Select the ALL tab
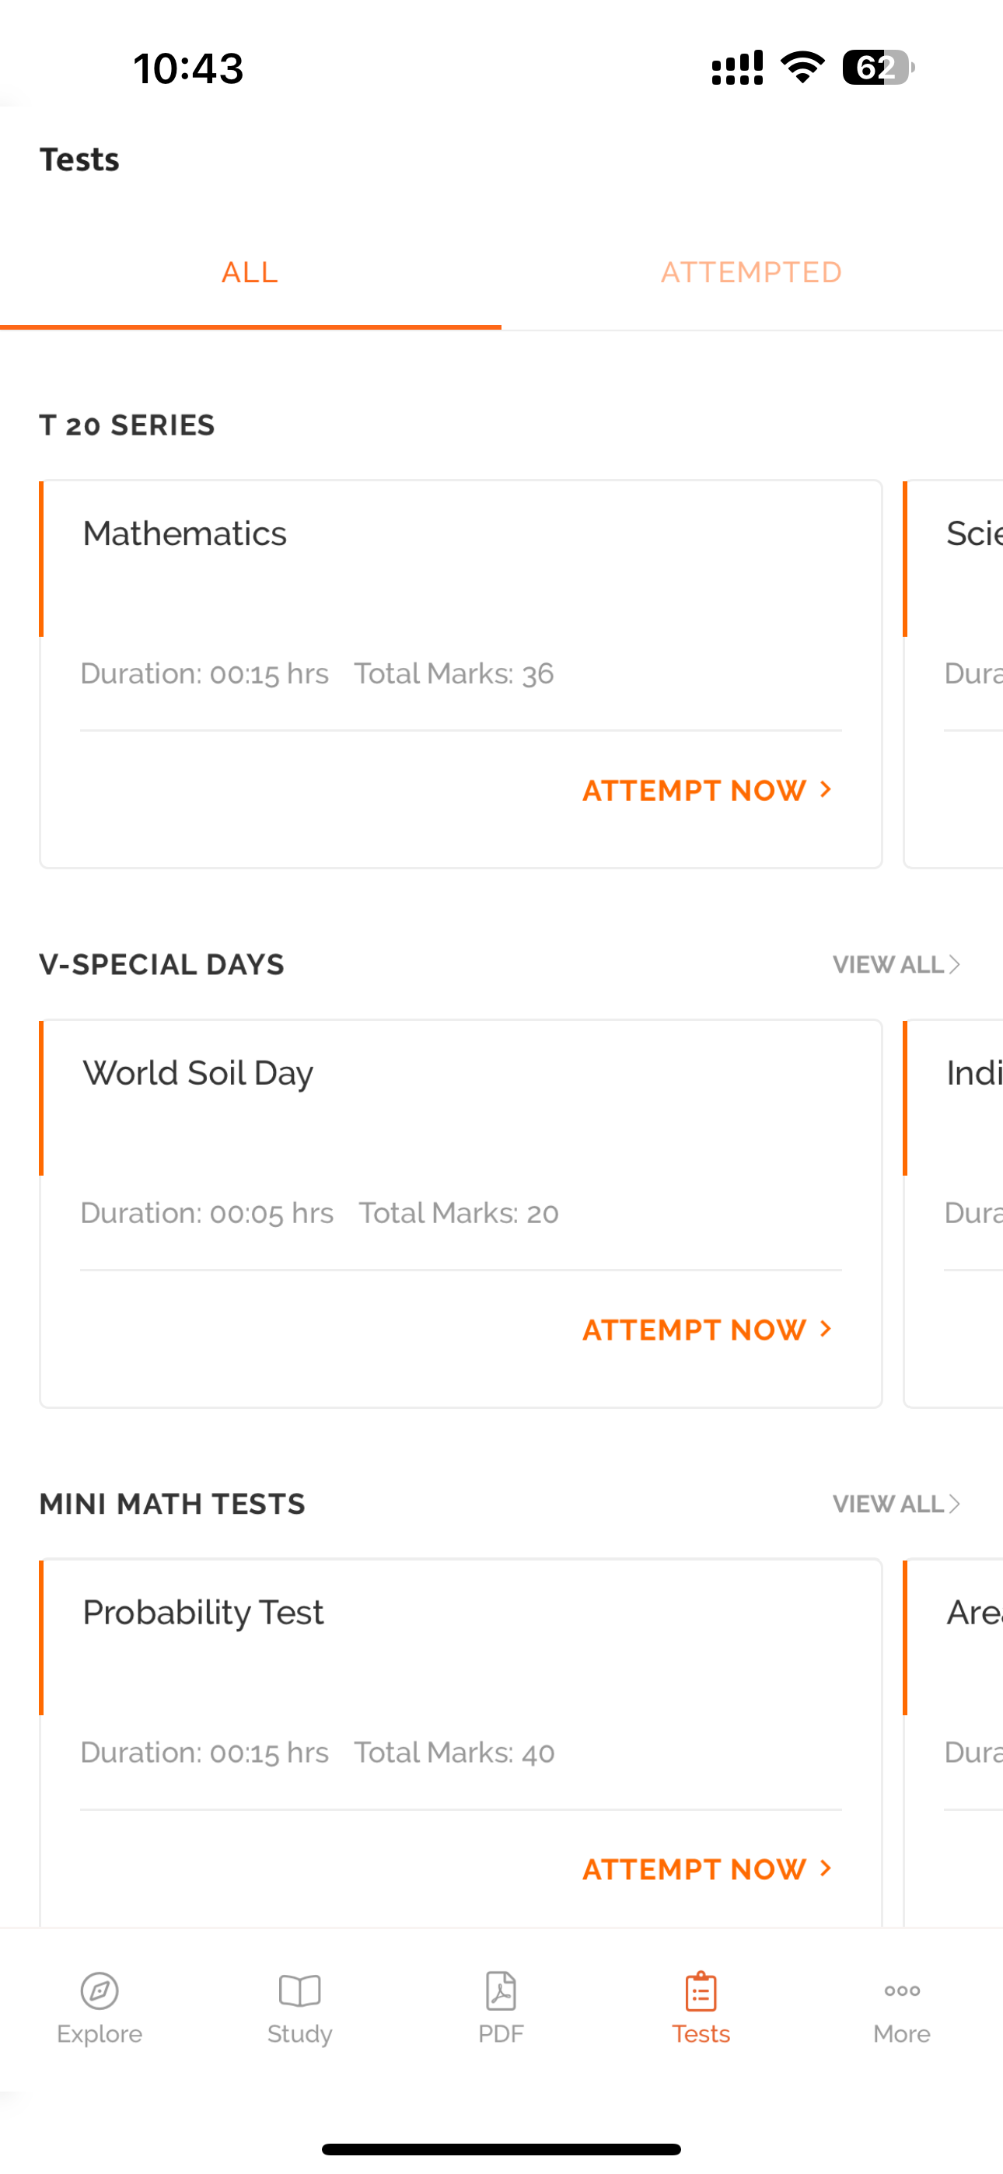The width and height of the screenshot is (1003, 2174). point(250,273)
